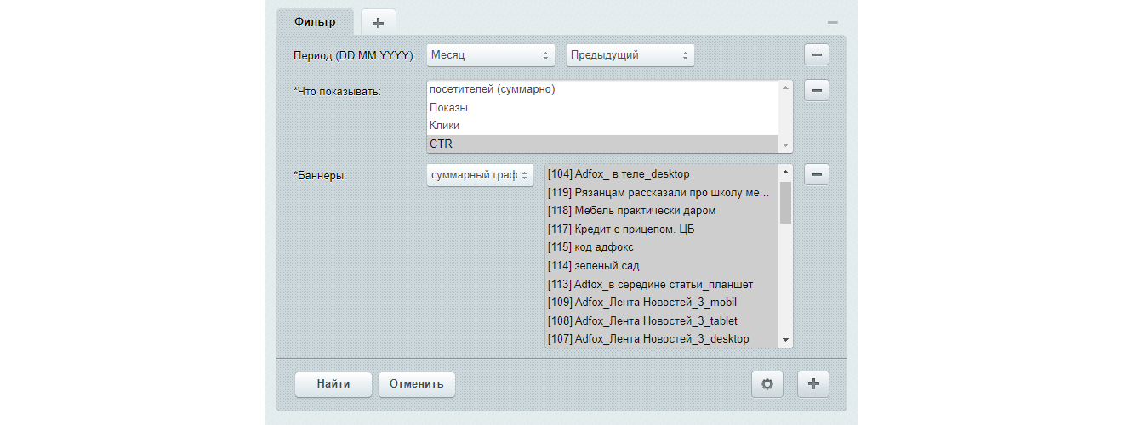
Task: Choose banner [114] зеленый сад
Action: coord(660,266)
